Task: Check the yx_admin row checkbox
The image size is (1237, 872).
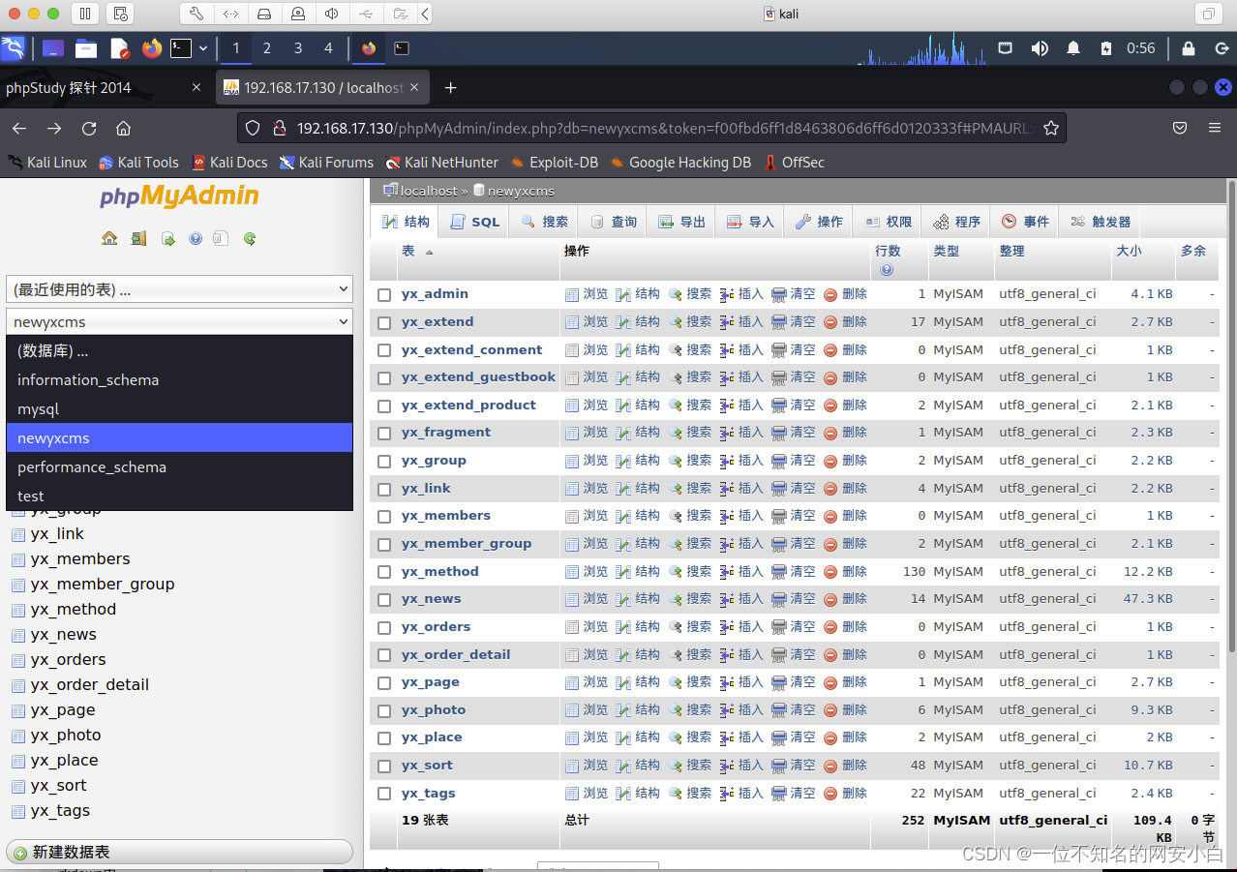Action: click(384, 294)
